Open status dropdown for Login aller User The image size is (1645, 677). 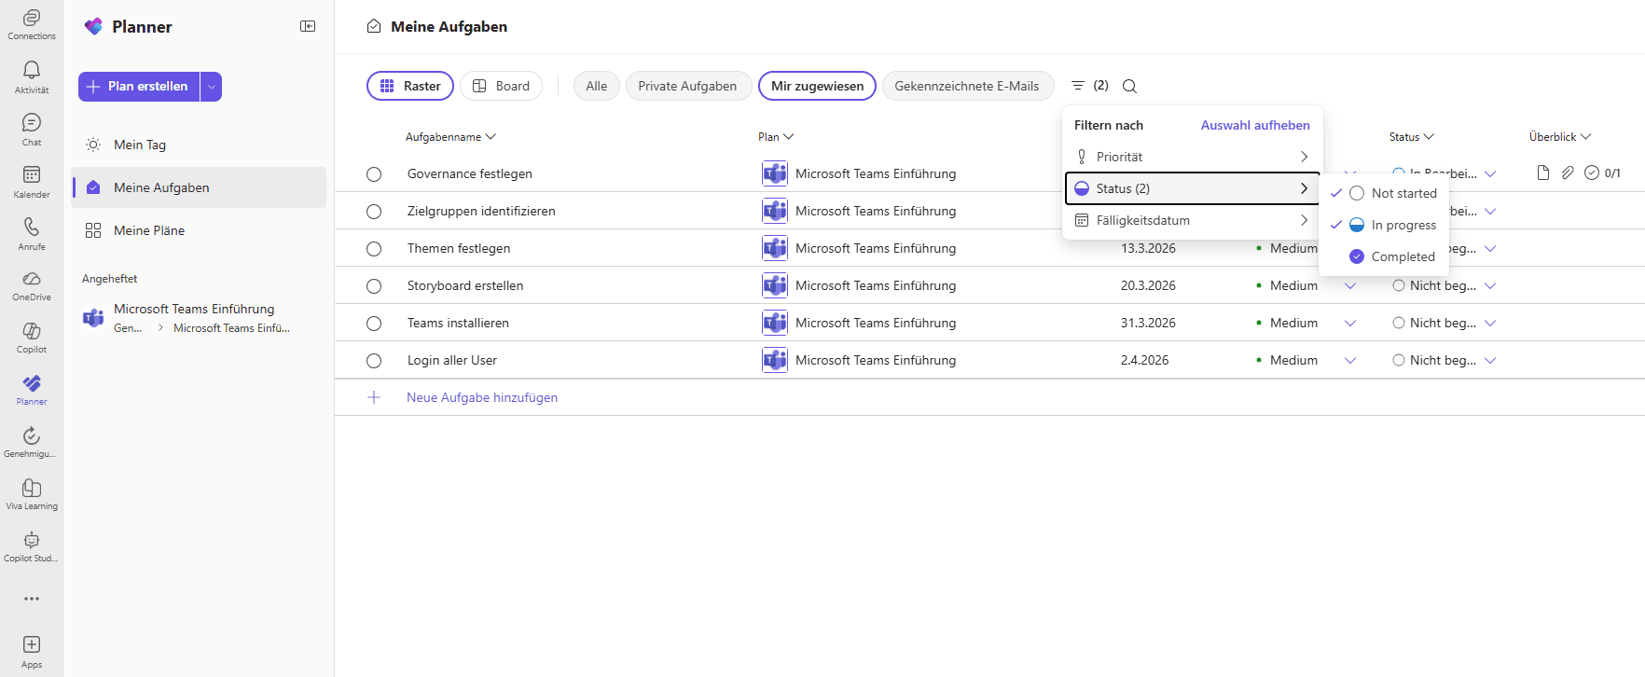tap(1490, 361)
